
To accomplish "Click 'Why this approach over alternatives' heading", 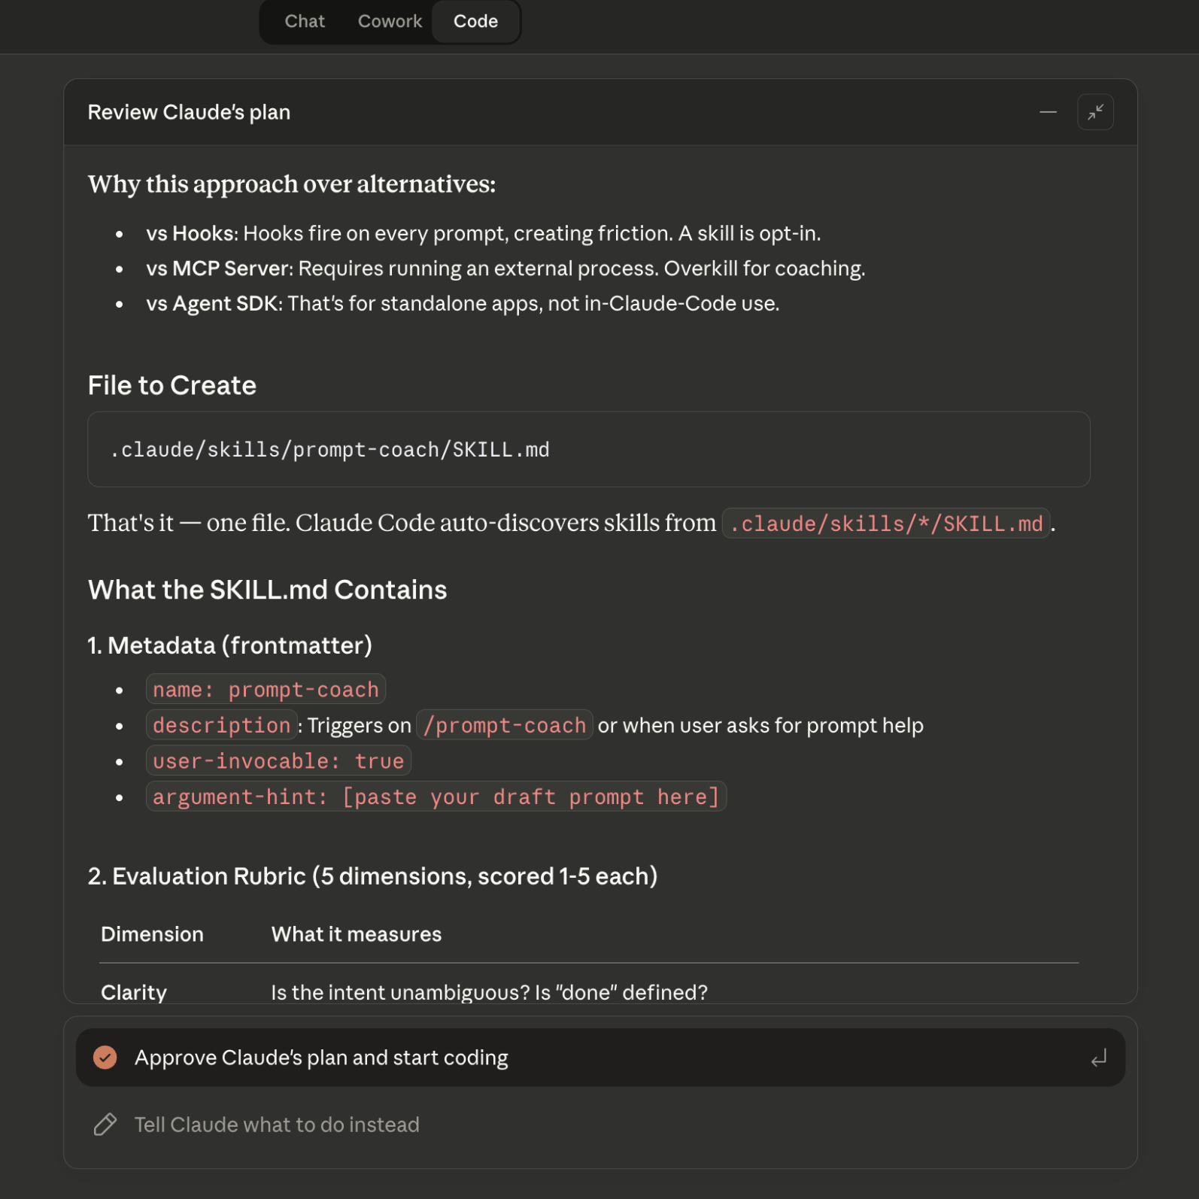I will click(292, 184).
